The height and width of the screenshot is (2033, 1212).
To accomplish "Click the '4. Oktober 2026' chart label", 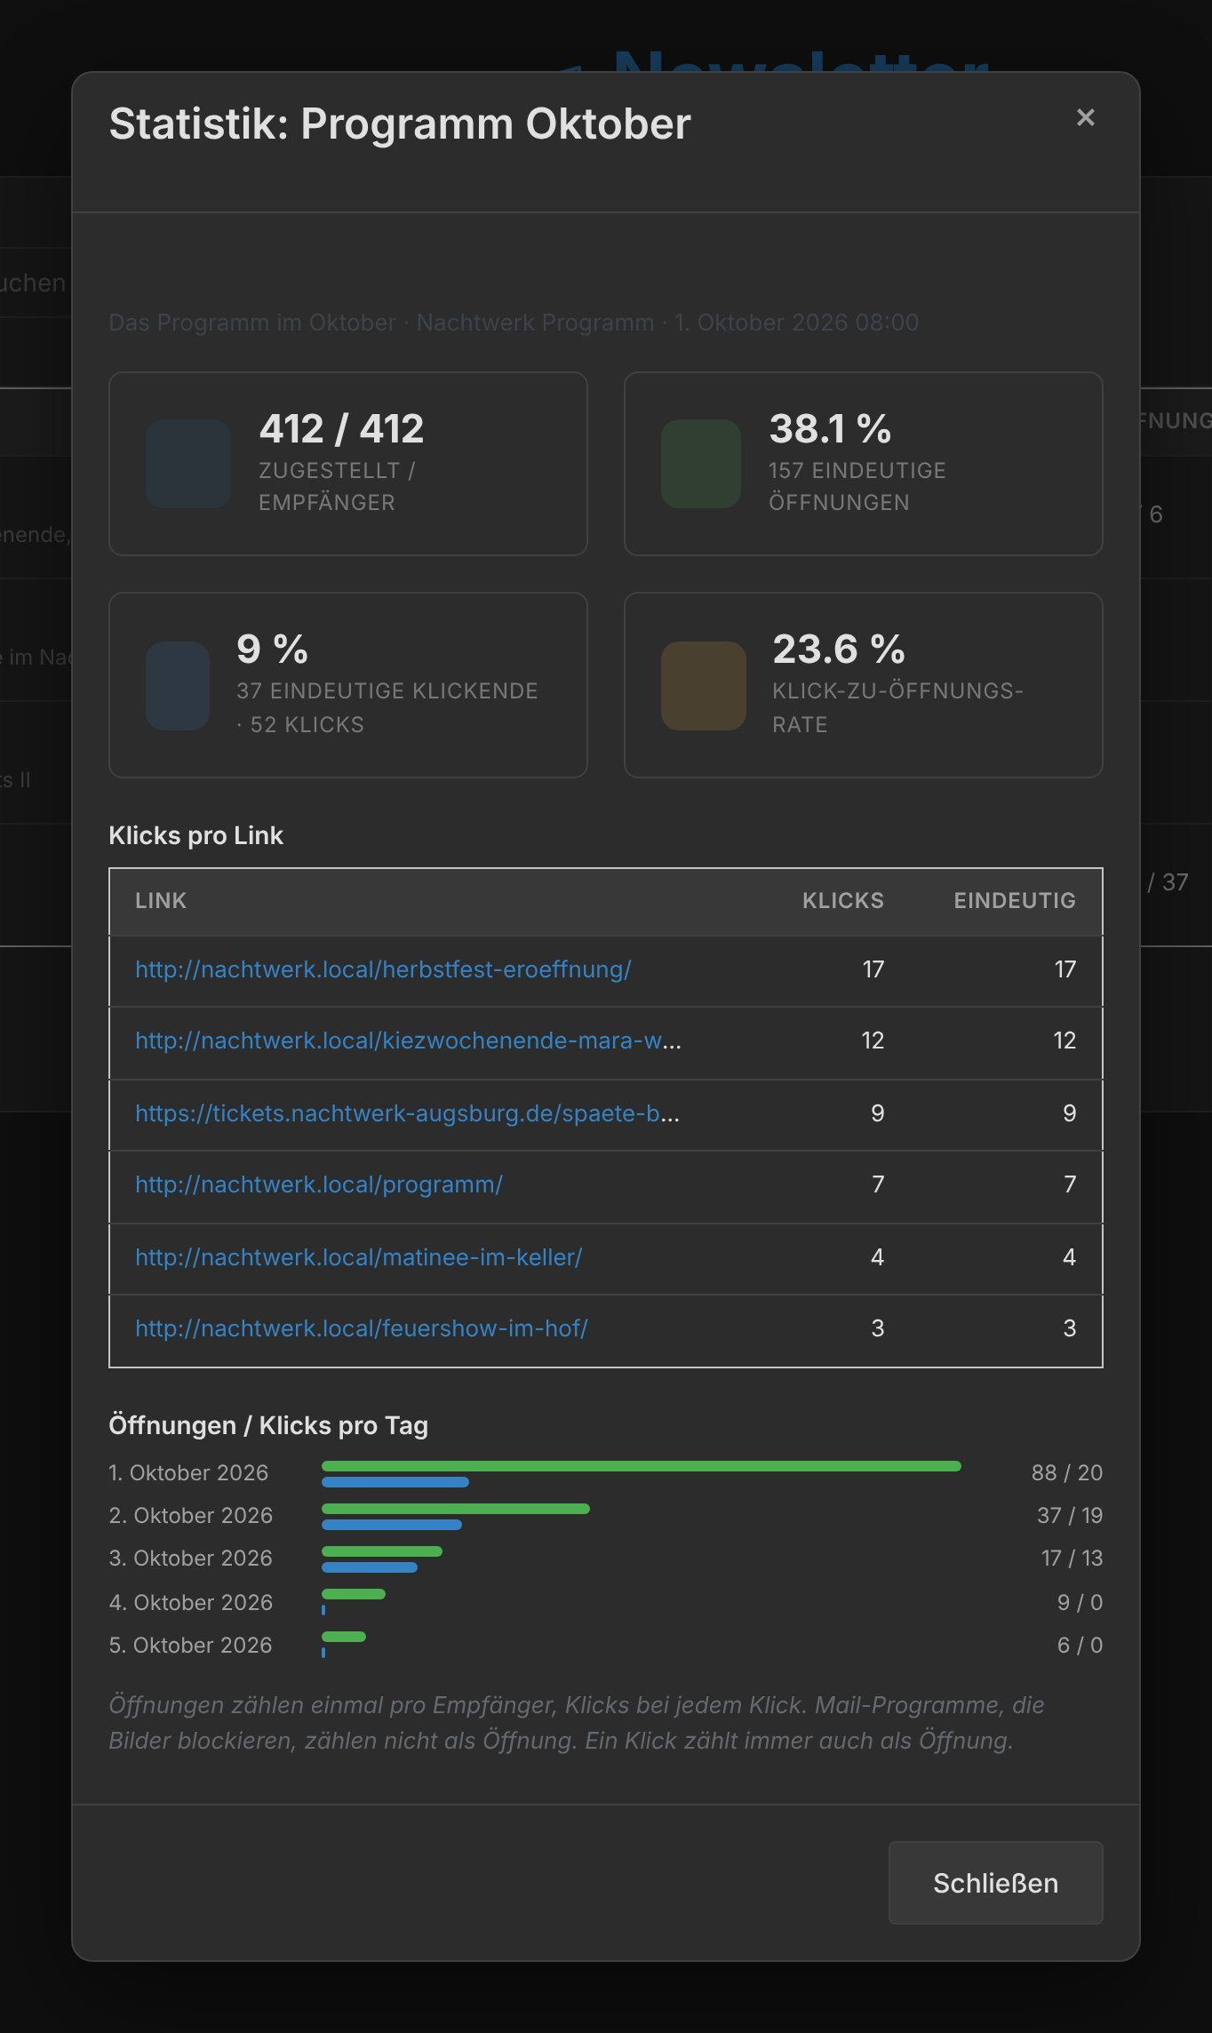I will 190,1602.
